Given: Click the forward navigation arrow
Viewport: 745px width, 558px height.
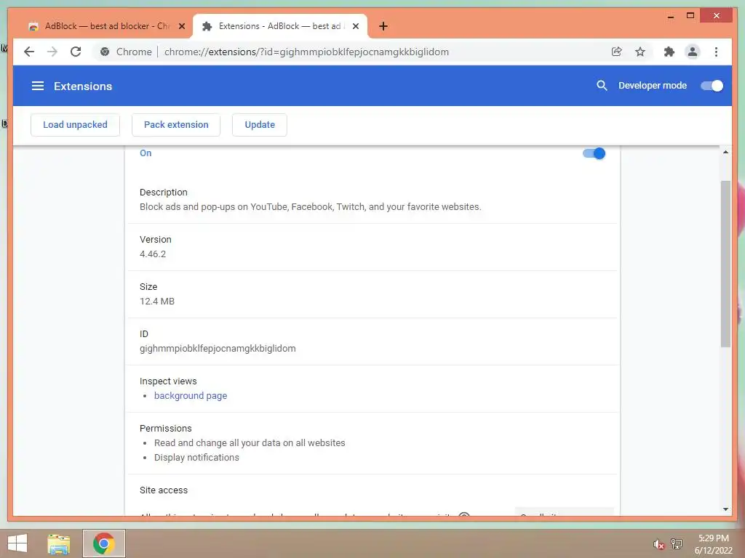Looking at the screenshot, I should (52, 52).
